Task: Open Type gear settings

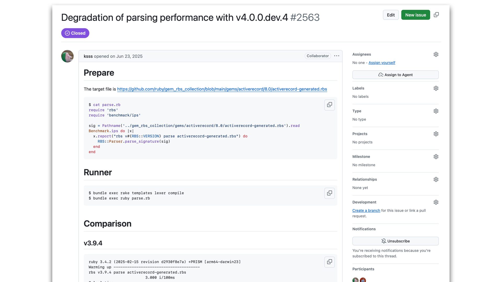Action: tap(436, 111)
